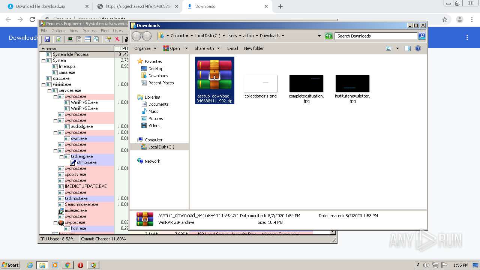Open the Chrome profile avatar icon
The image size is (480, 270).
460,19
